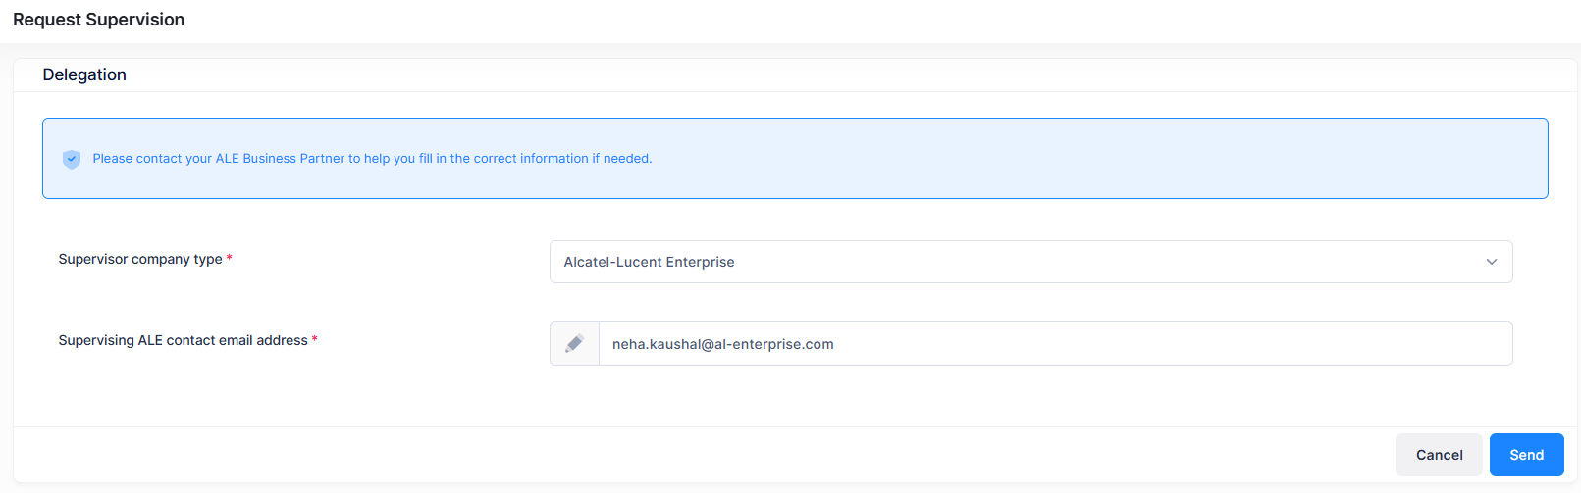Click the red asterisk after Supervisor company type
The height and width of the screenshot is (493, 1581).
230,258
